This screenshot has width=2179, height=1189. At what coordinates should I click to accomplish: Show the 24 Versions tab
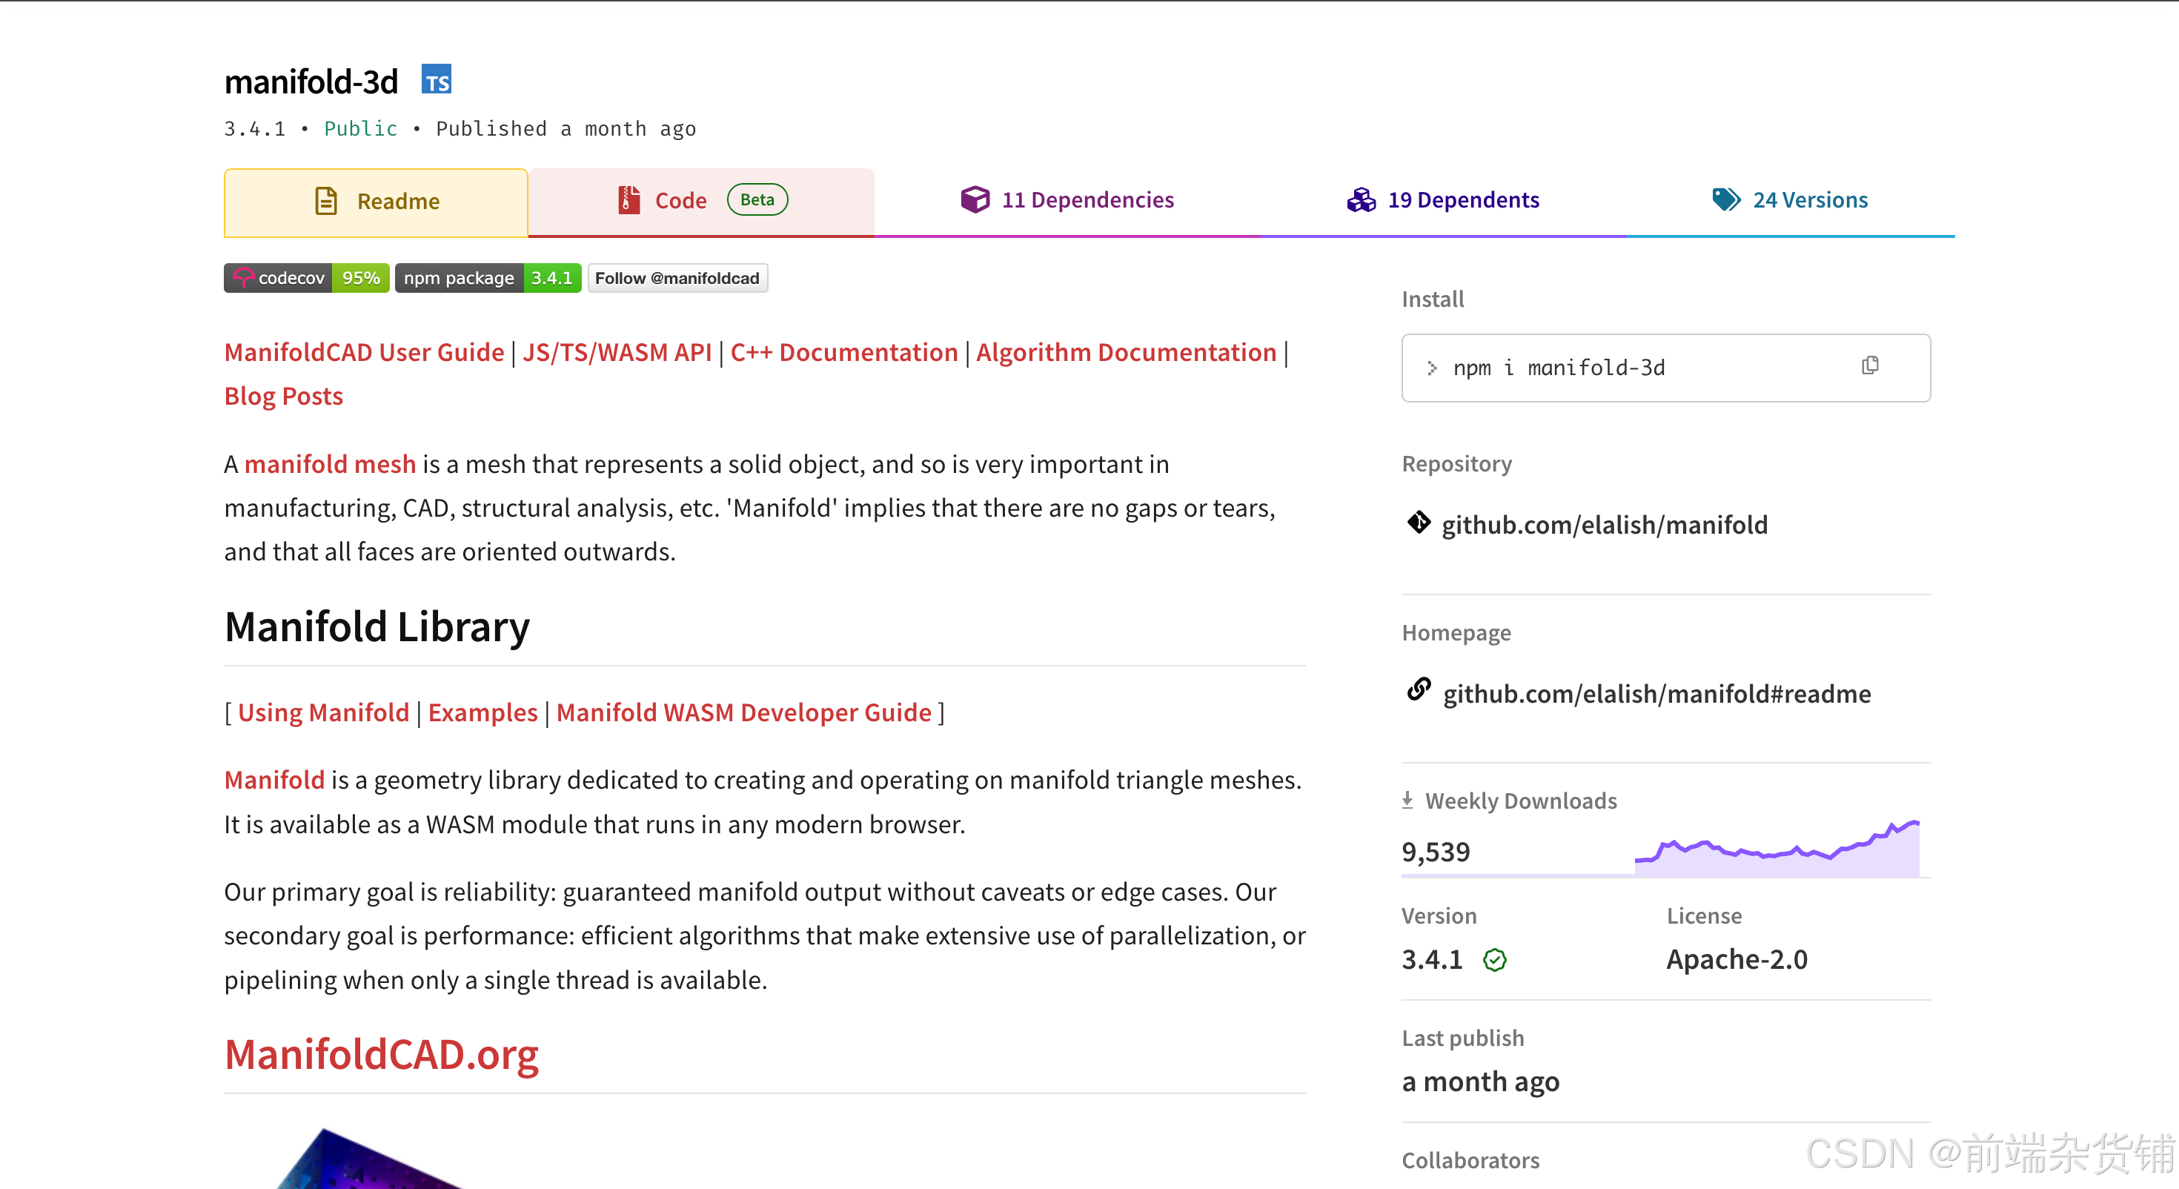click(x=1790, y=201)
